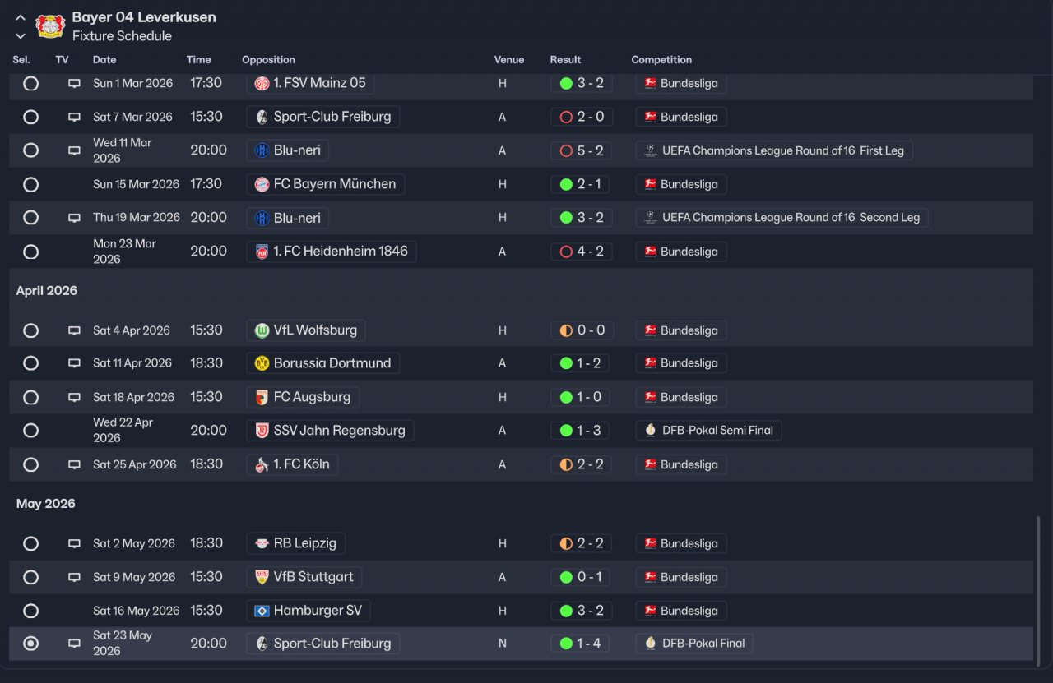This screenshot has width=1053, height=683.
Task: Click the up chevron beside club name
Action: coord(21,17)
